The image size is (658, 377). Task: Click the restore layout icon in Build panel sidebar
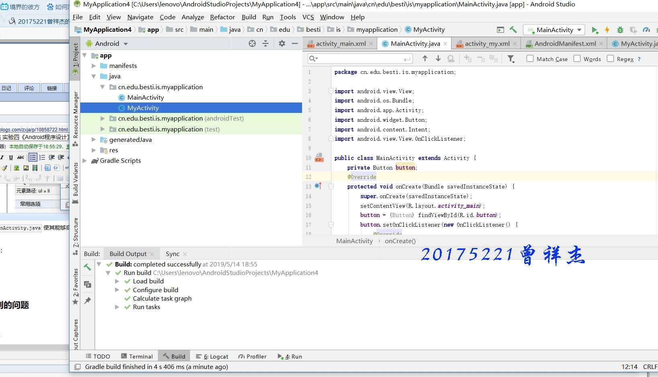[87, 284]
